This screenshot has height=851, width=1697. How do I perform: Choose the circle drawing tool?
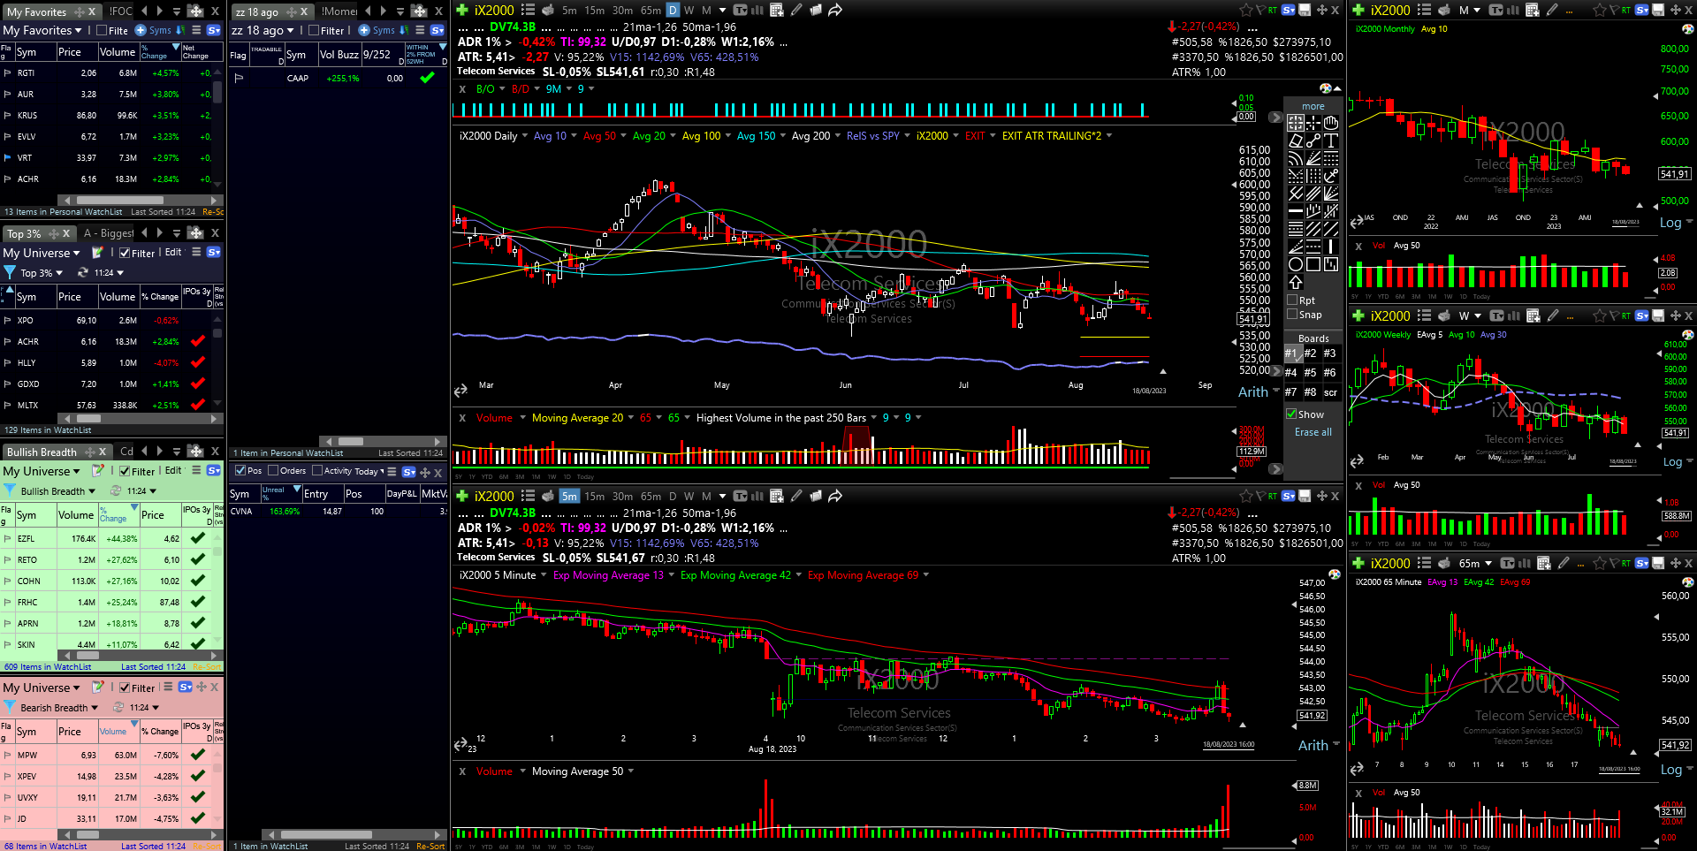point(1296,264)
